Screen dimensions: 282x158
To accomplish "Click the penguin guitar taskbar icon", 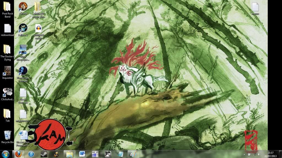I will point(57,154).
